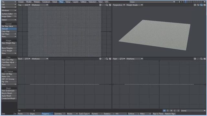Click zoom icon in Perspective viewport
This screenshot has height=116, width=207.
(201, 5)
